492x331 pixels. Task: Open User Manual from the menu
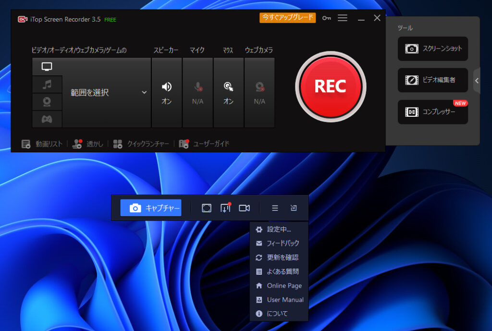279,300
